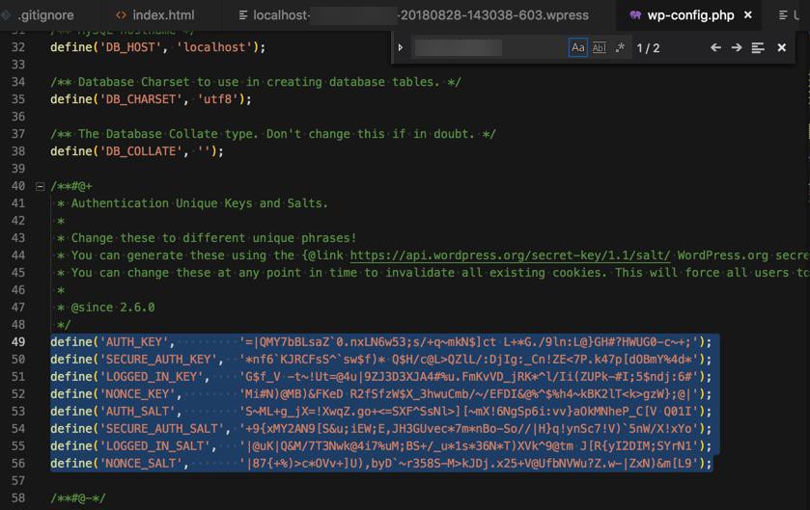
Task: Click the define DB_HOST localhost line
Action: [157, 47]
